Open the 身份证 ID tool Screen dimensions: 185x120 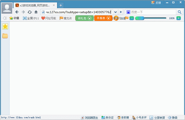click(x=108, y=118)
